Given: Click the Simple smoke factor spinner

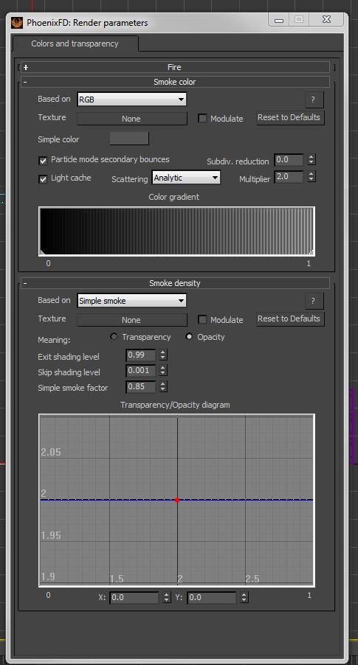Looking at the screenshot, I should [x=163, y=387].
